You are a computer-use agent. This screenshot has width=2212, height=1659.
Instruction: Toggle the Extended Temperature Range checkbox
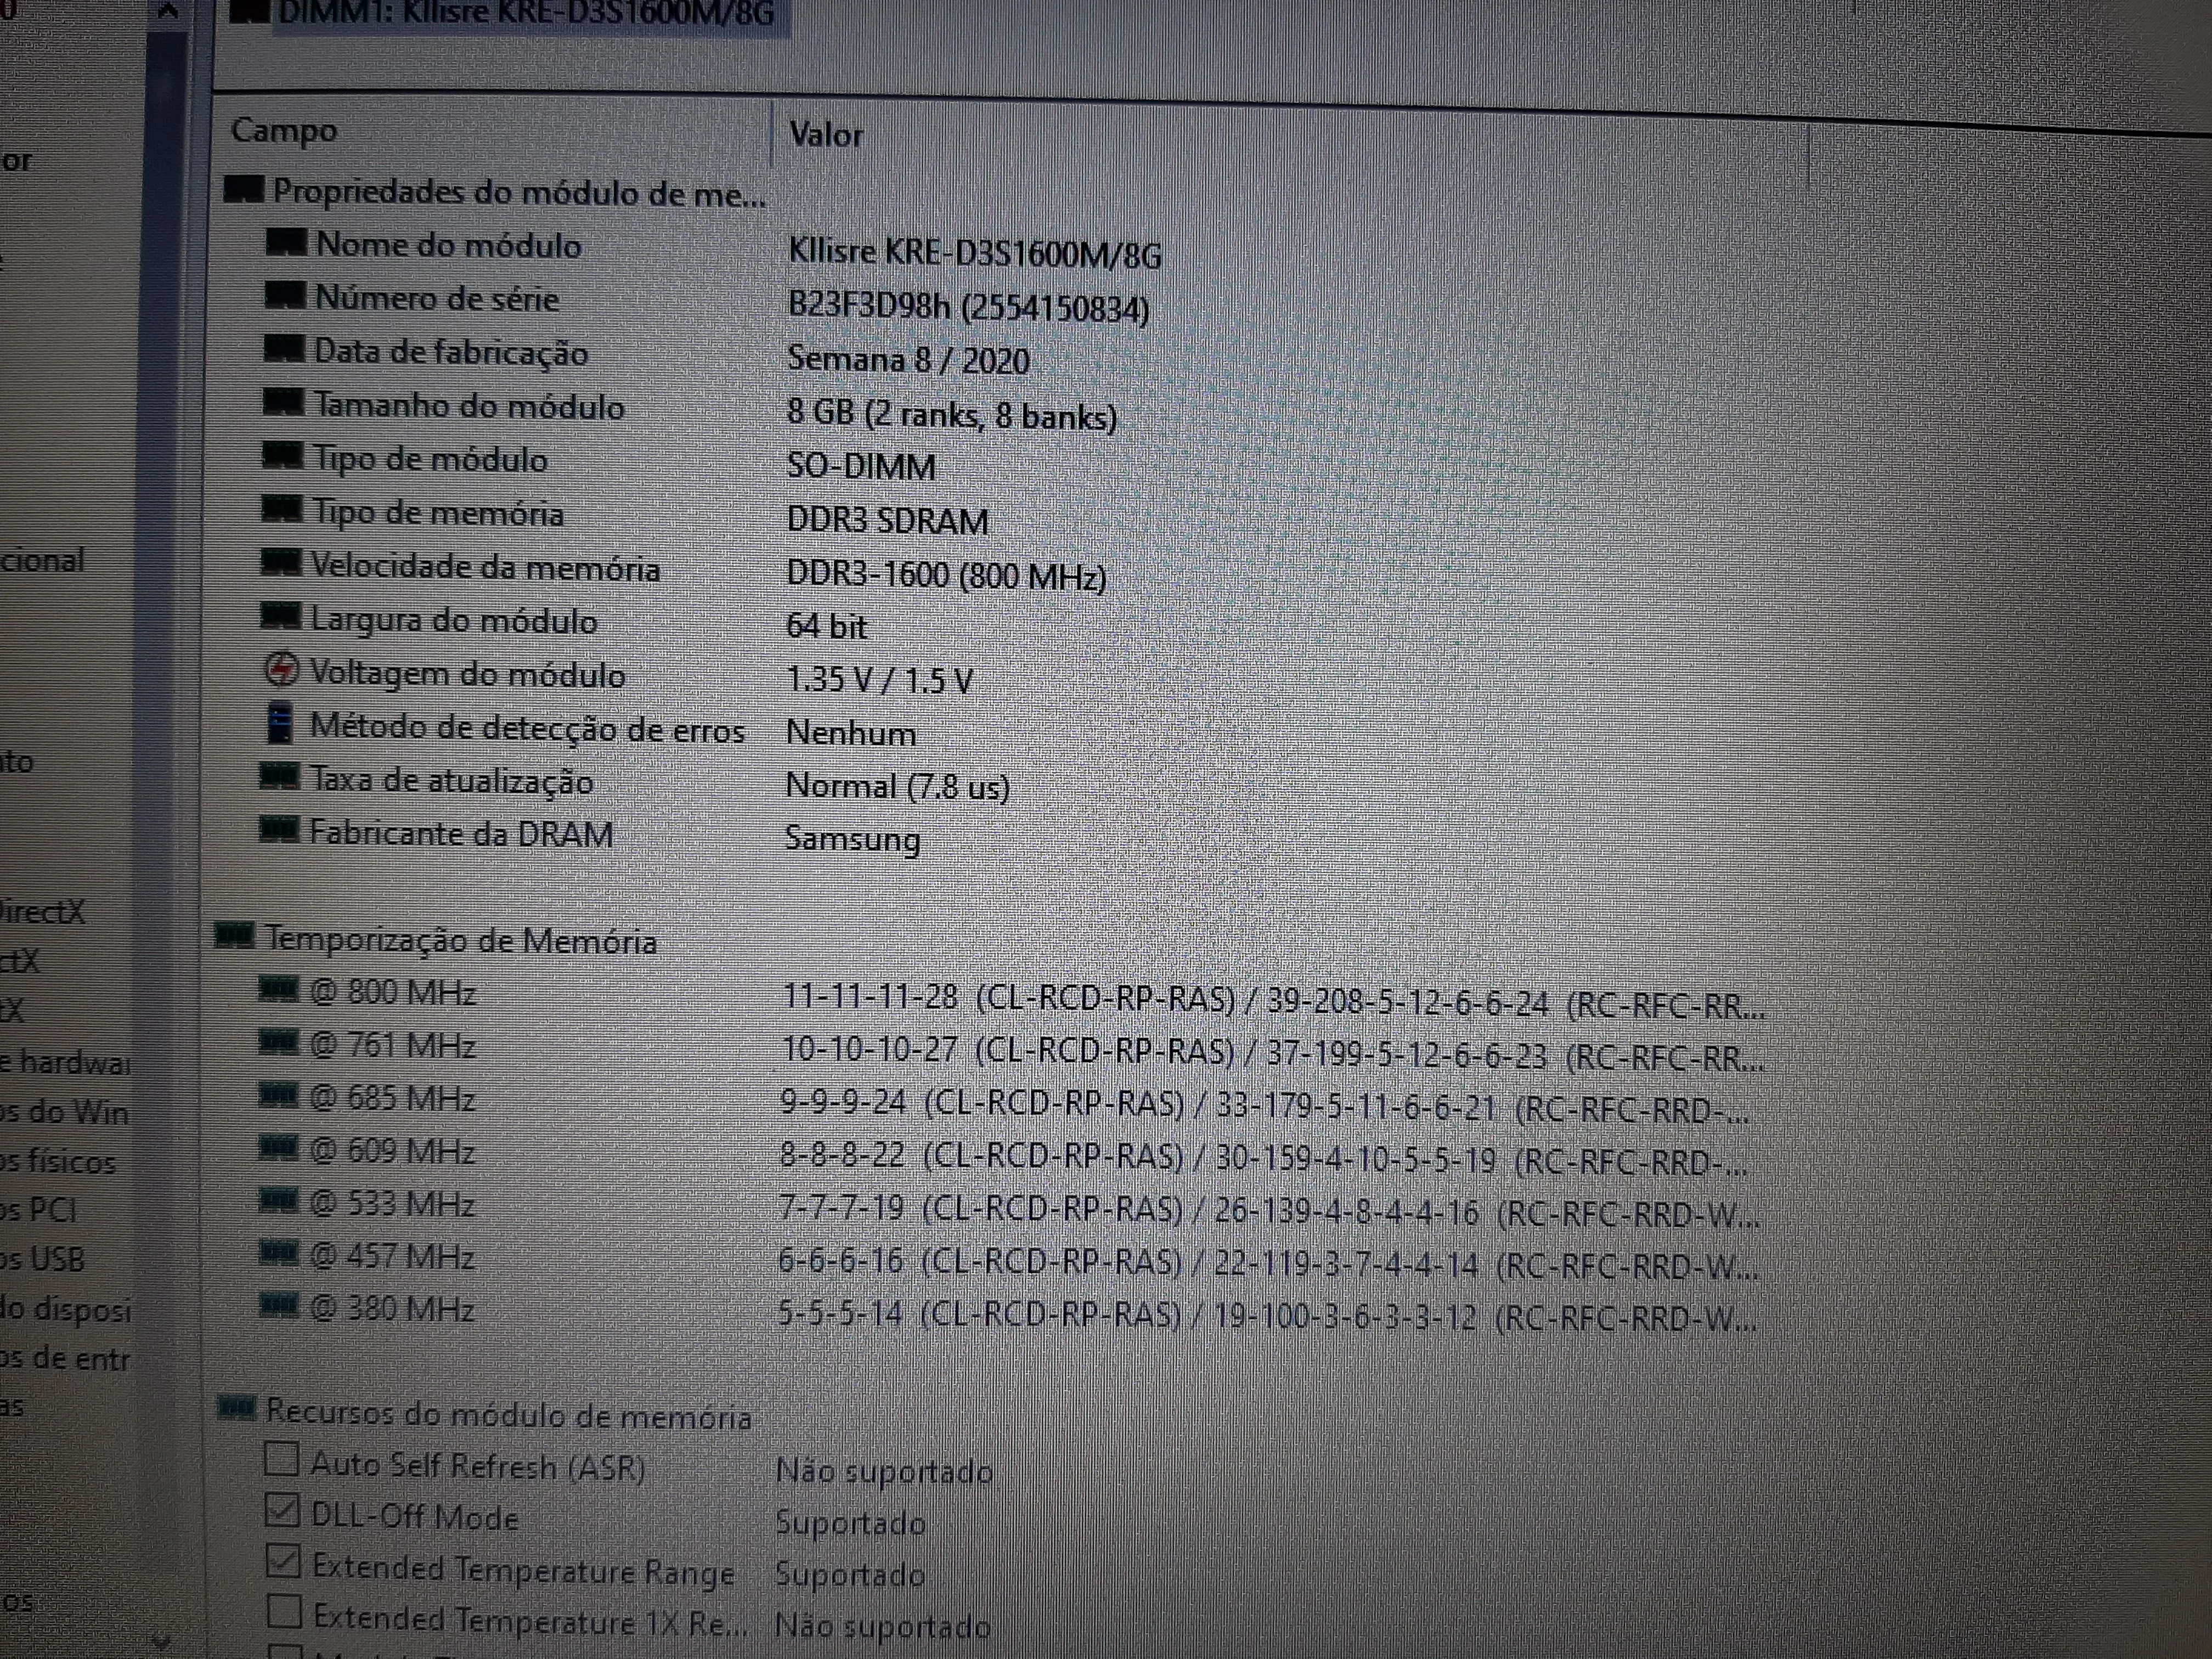click(x=284, y=1561)
